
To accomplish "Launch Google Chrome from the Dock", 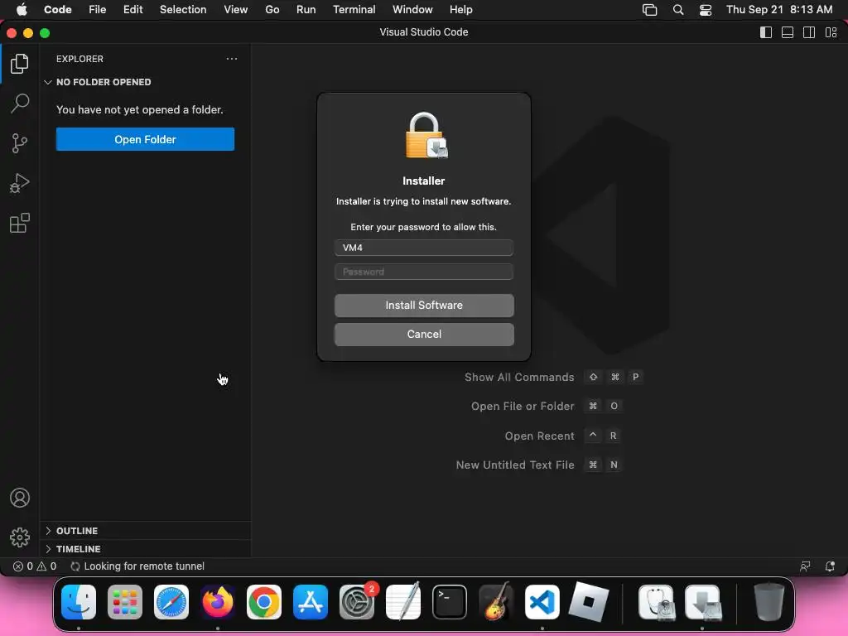I will pos(264,602).
